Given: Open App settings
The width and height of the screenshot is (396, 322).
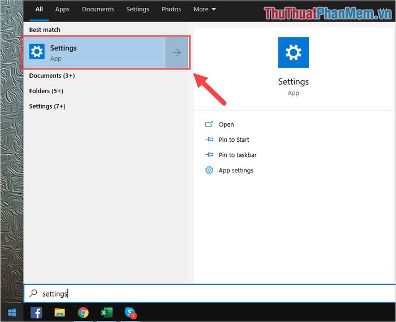Looking at the screenshot, I should tap(236, 171).
